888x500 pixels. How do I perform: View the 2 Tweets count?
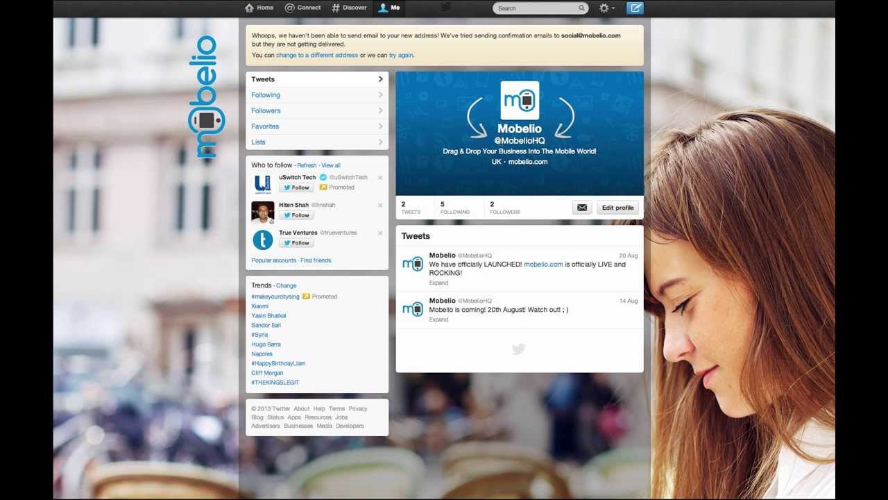pyautogui.click(x=411, y=208)
